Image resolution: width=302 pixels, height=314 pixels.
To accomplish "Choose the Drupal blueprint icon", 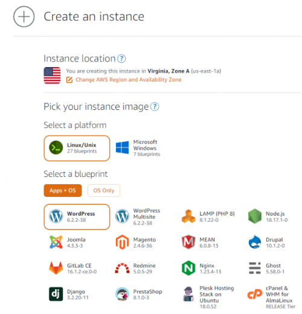I will (x=255, y=242).
